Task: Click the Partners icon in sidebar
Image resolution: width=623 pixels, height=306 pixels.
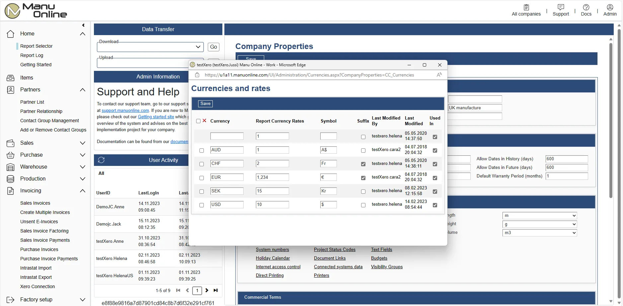Action: click(10, 89)
